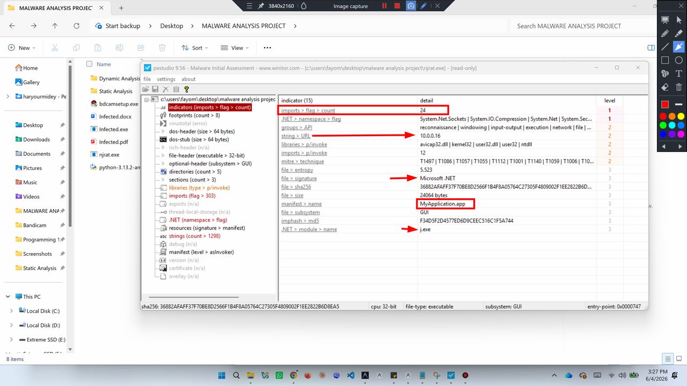The height and width of the screenshot is (386, 687).
Task: Click the line thickness selector in drawing toolbar
Action: tap(679, 104)
